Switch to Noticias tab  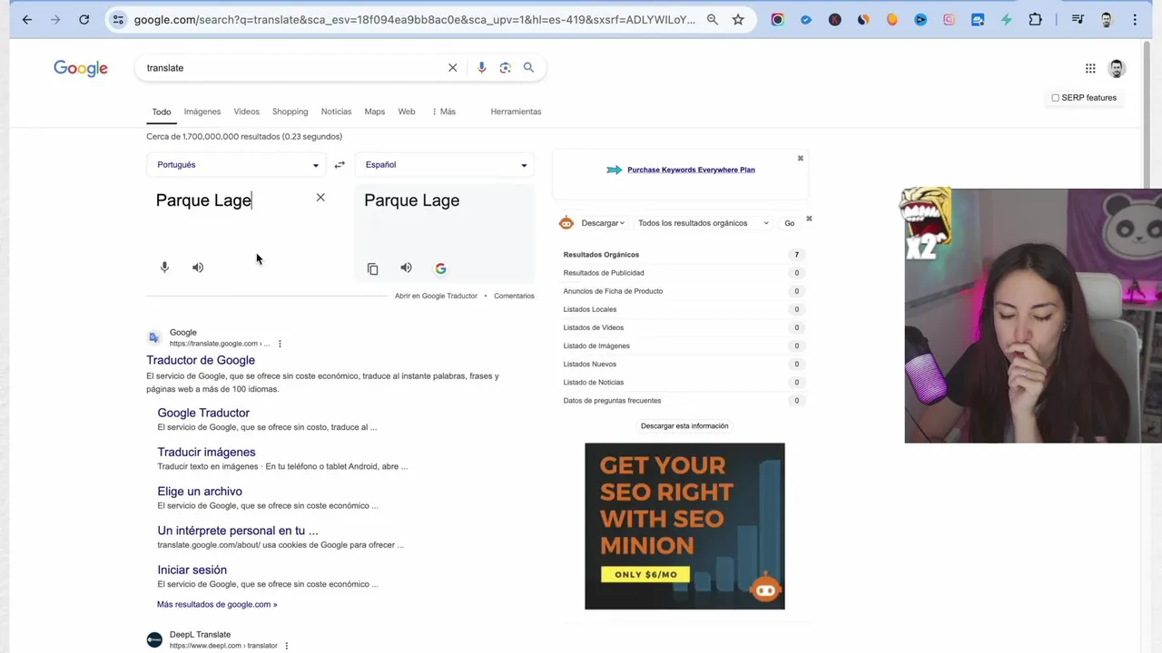pyautogui.click(x=336, y=112)
